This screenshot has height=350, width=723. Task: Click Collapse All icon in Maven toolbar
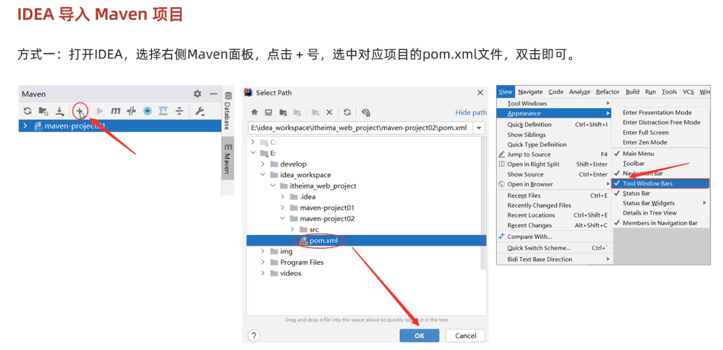(x=179, y=111)
